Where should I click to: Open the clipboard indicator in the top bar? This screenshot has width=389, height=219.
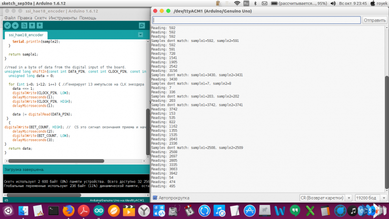click(218, 3)
